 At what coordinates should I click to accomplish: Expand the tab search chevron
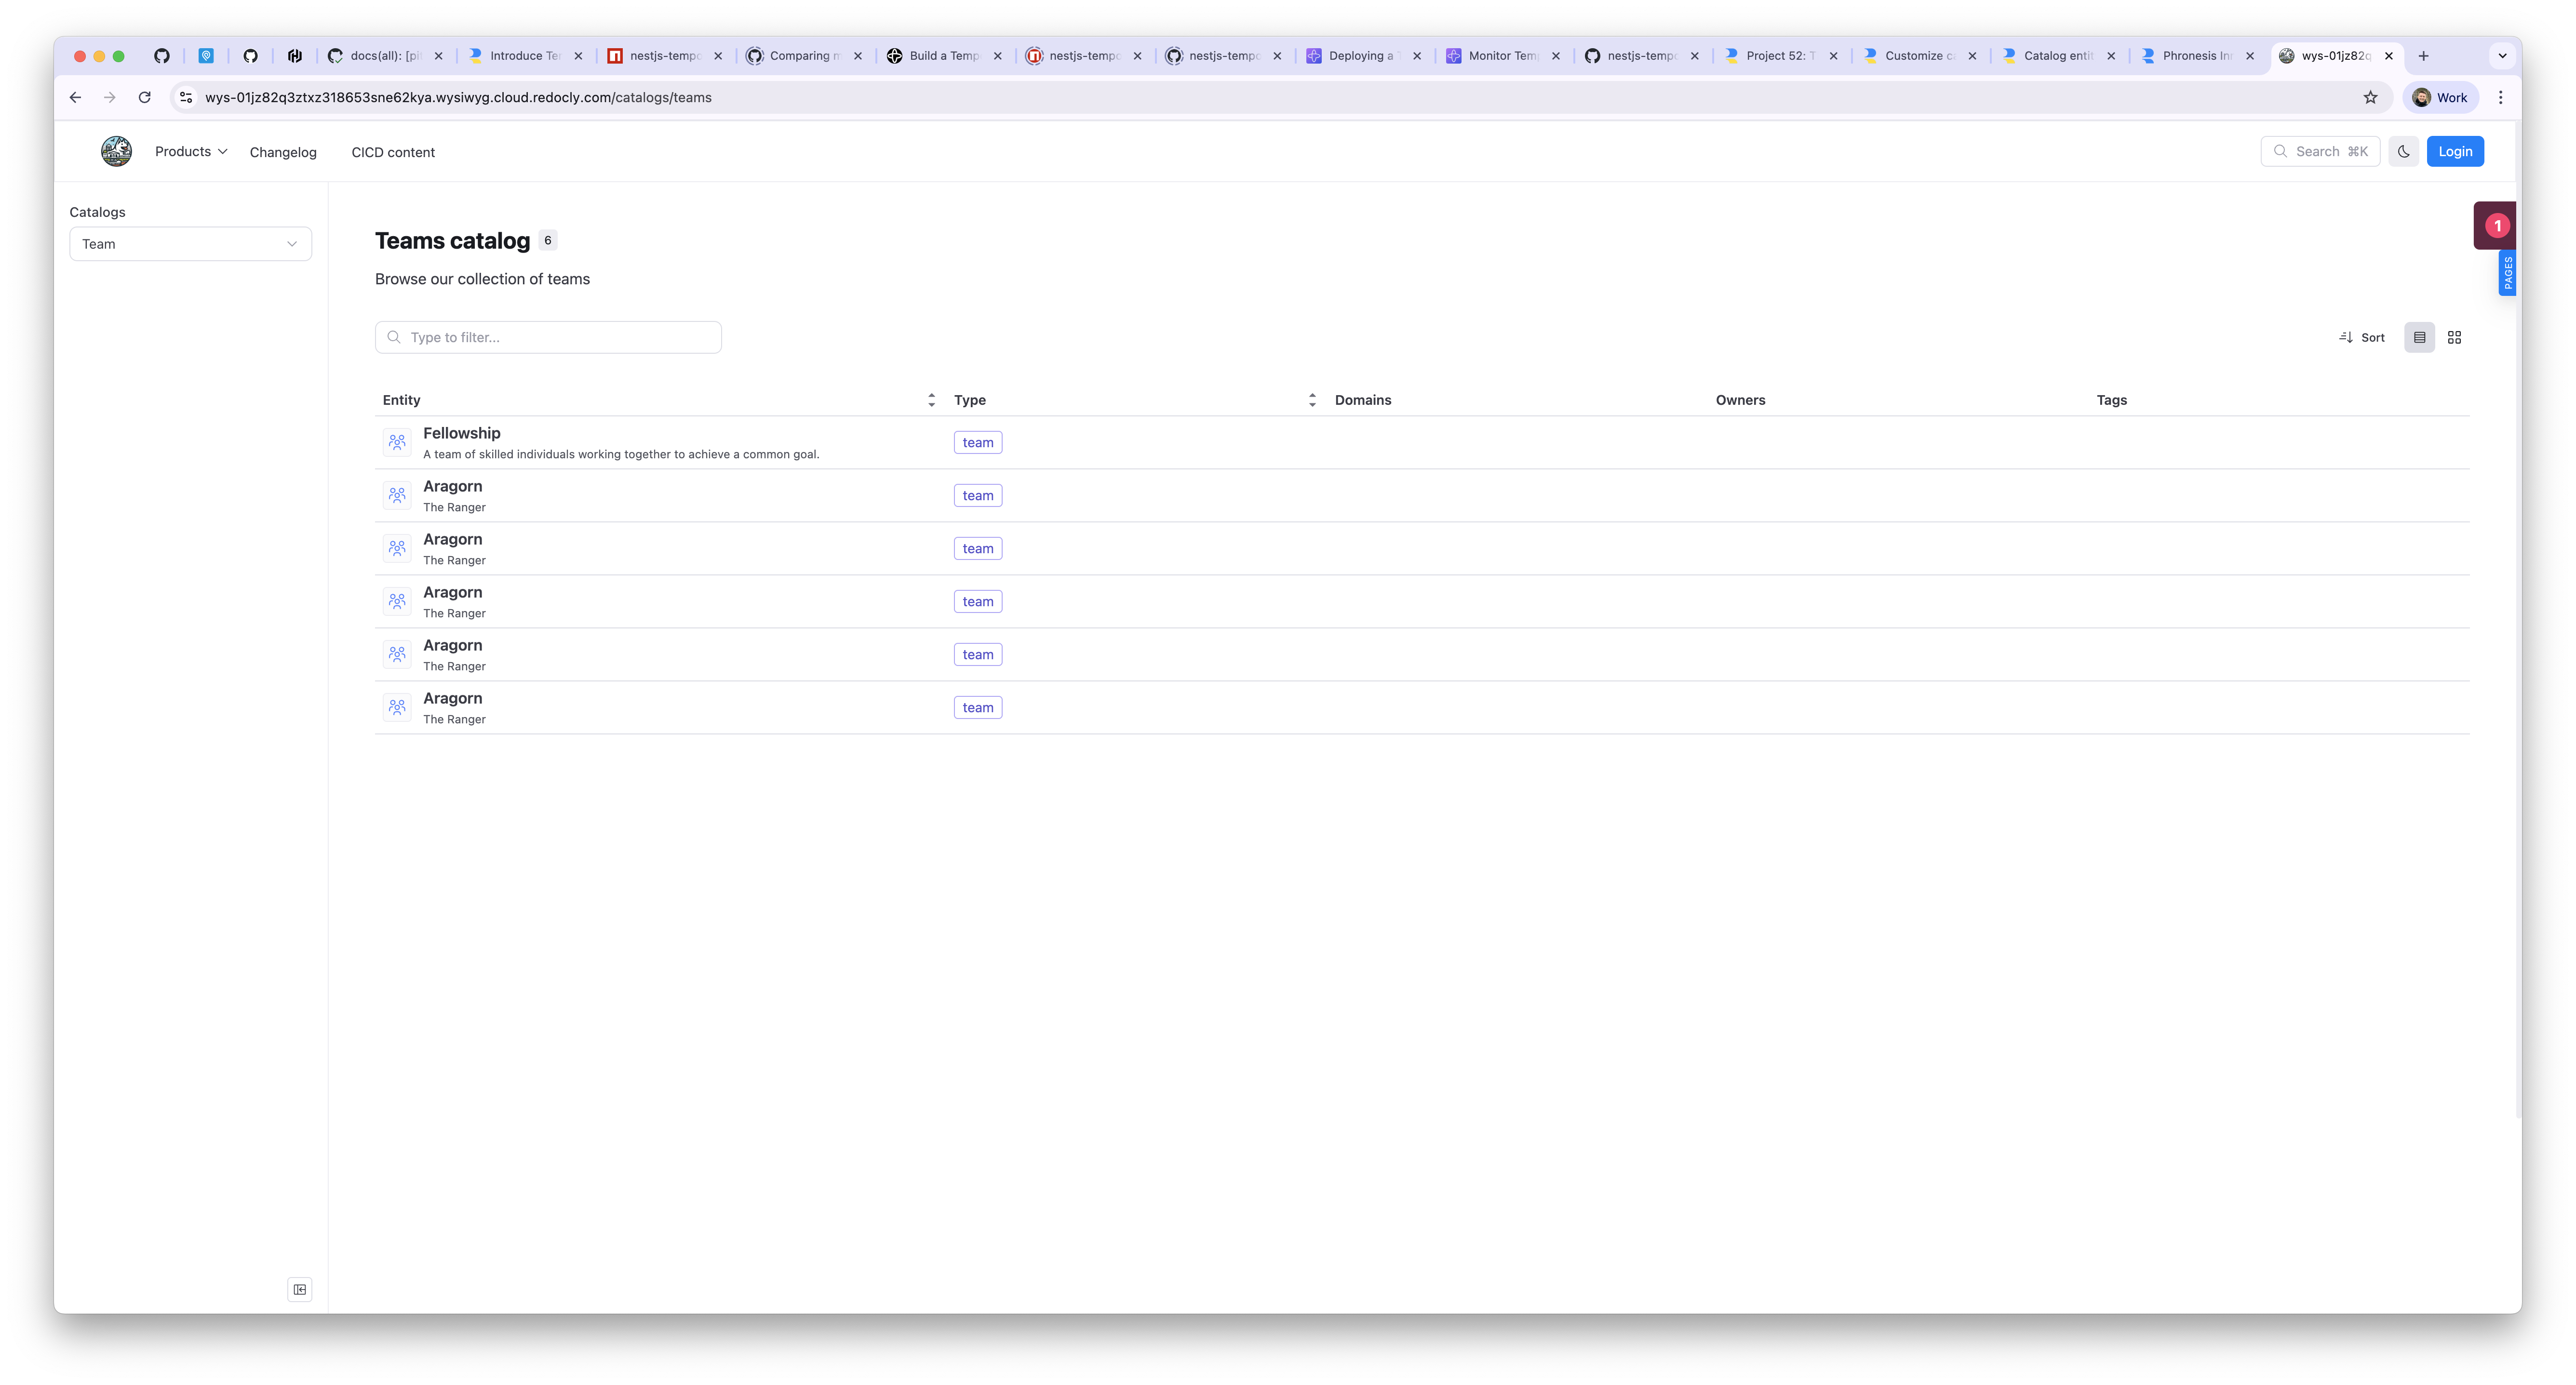(2502, 56)
